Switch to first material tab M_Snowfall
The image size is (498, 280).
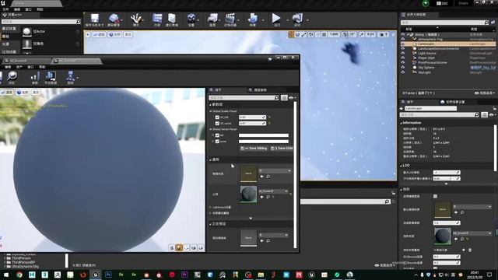[x=26, y=61]
